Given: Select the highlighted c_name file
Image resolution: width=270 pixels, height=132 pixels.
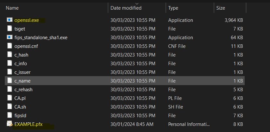Looking at the screenshot, I should [x=125, y=81].
